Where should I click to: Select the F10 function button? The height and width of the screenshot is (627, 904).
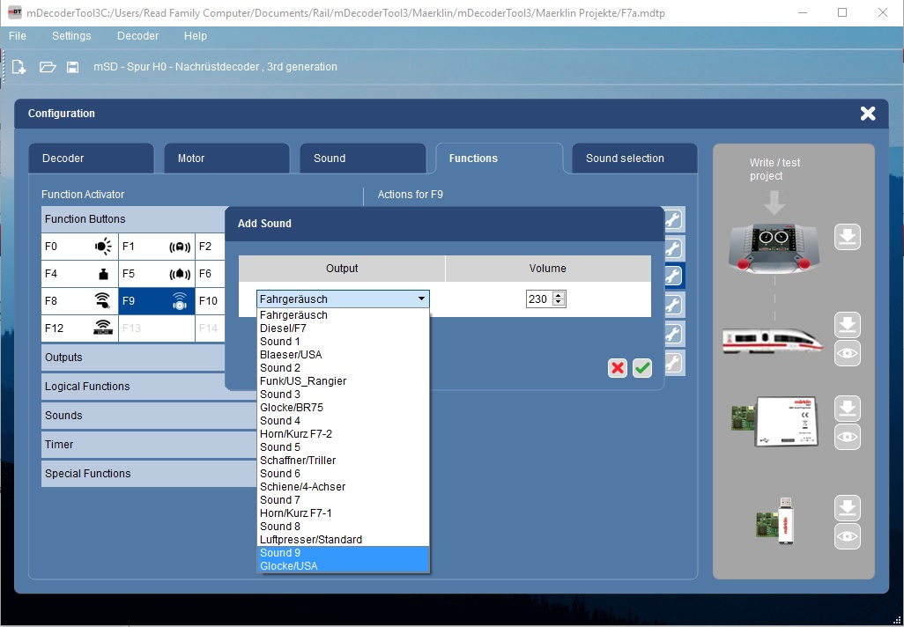pyautogui.click(x=211, y=301)
